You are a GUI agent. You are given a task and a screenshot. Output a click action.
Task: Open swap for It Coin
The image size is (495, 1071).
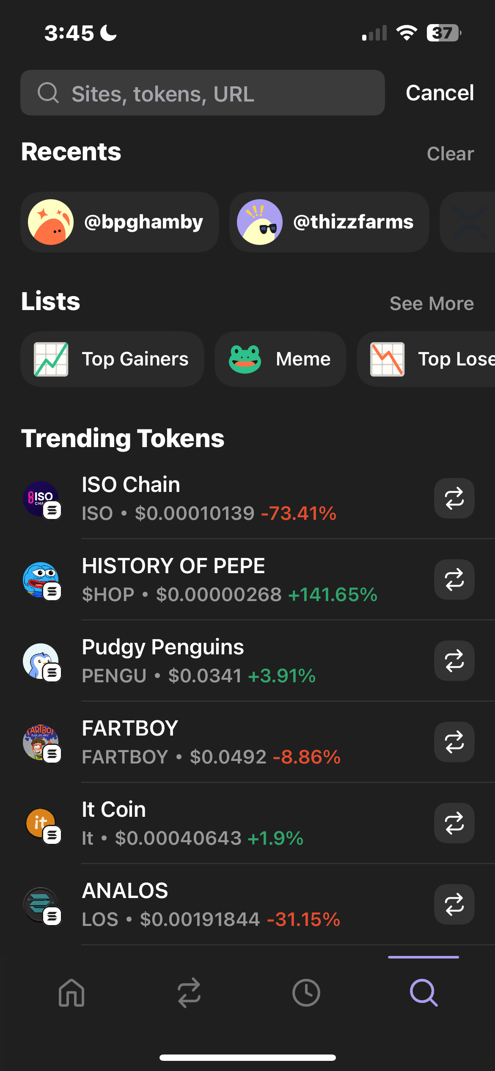pos(454,823)
